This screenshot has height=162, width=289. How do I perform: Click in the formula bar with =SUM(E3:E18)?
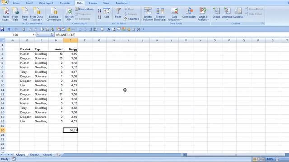pyautogui.click(x=172, y=35)
